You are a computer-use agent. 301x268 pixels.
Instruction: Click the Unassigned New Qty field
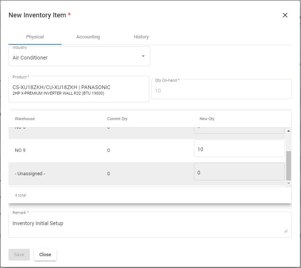(x=239, y=173)
